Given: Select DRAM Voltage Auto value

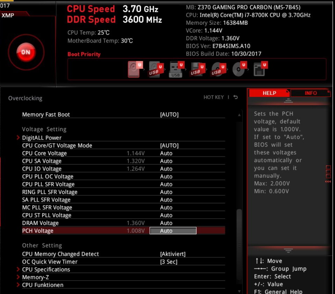Looking at the screenshot, I should click(166, 223).
